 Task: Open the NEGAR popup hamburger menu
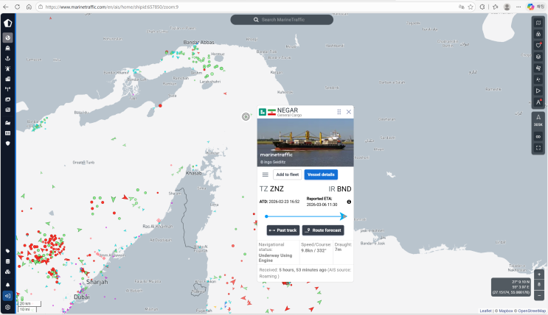click(266, 174)
